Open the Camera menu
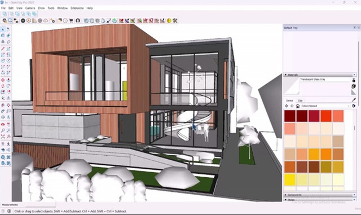The height and width of the screenshot is (215, 361). [30, 8]
